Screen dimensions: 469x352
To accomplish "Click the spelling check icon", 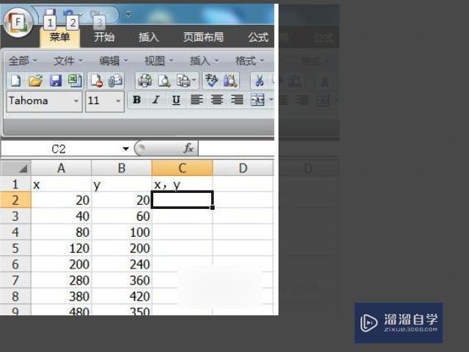I will (x=212, y=81).
